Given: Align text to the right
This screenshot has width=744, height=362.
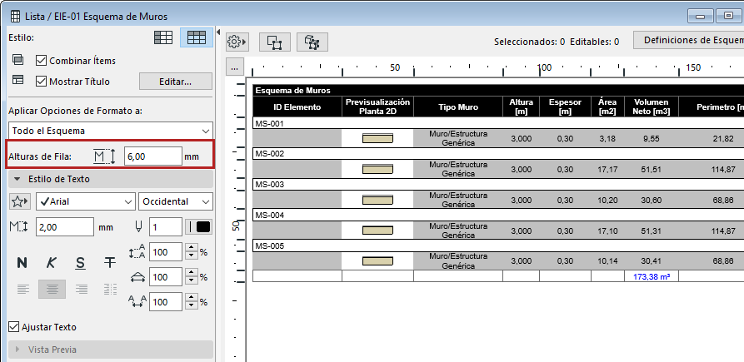Looking at the screenshot, I should (x=82, y=289).
